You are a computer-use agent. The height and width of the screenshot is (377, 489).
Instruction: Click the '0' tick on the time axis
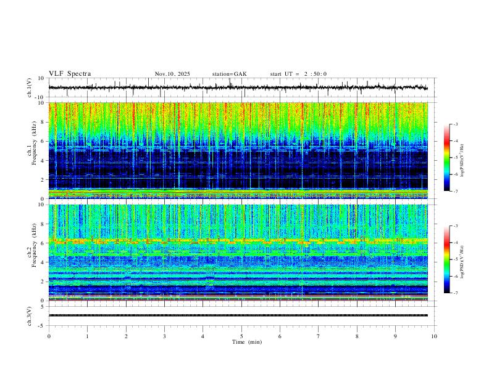pos(49,336)
